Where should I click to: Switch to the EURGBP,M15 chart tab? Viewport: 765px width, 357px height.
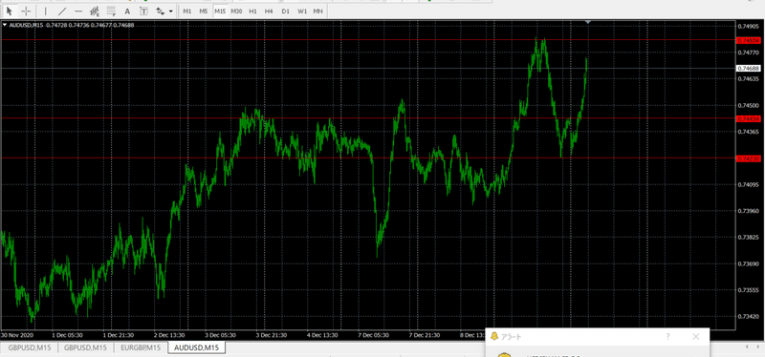[x=141, y=347]
